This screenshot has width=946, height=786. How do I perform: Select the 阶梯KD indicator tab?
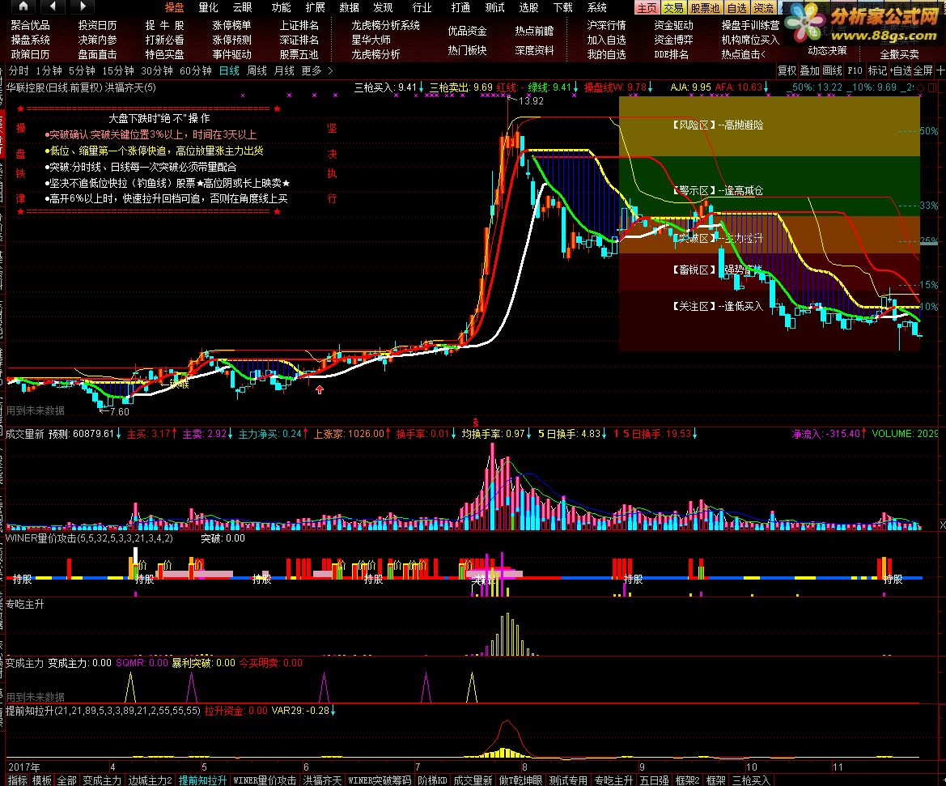(433, 780)
